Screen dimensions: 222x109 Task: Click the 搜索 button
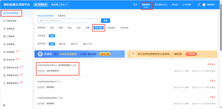(106, 20)
